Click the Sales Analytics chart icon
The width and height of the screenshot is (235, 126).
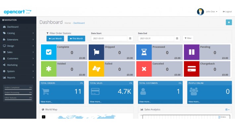click(142, 109)
